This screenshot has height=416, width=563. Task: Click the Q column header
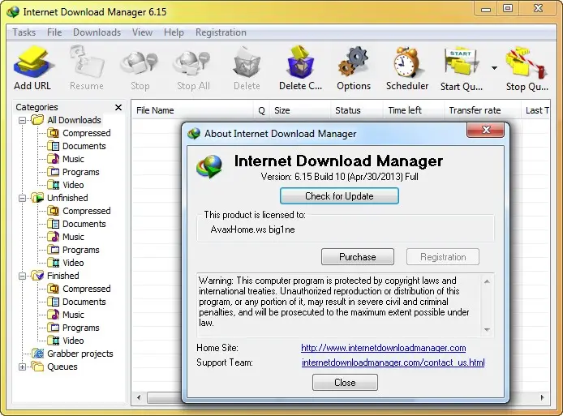[x=262, y=110]
